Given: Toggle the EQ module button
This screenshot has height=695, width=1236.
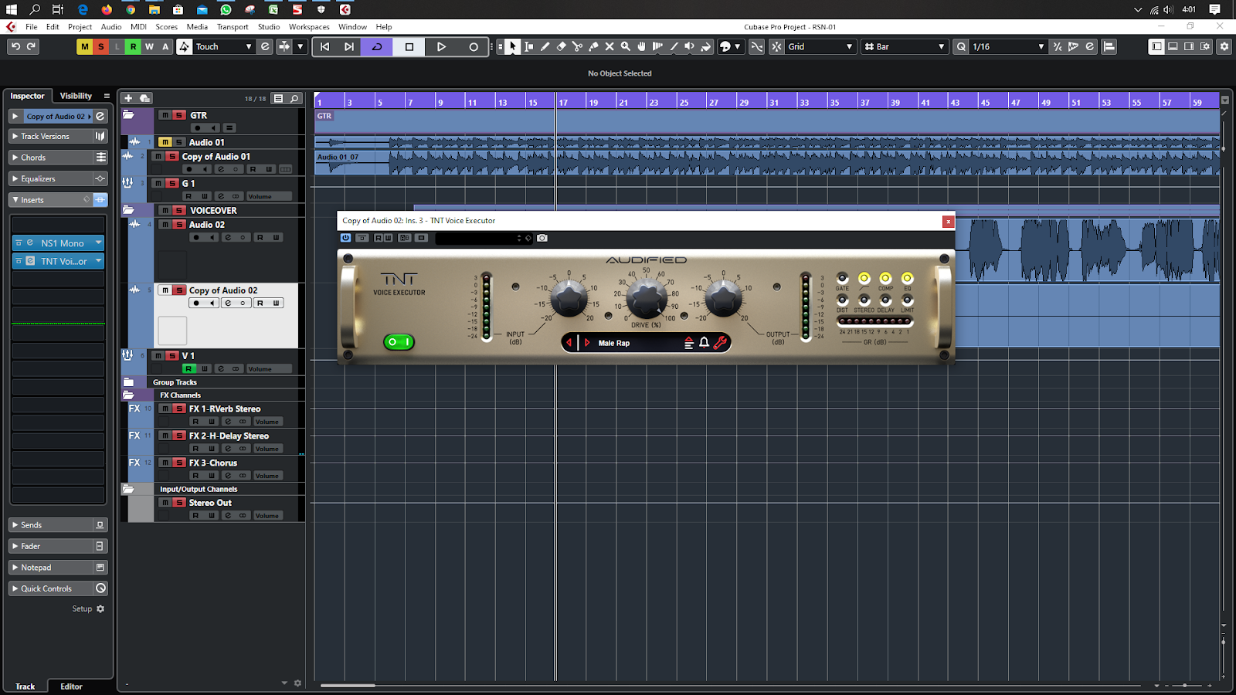Looking at the screenshot, I should (907, 278).
